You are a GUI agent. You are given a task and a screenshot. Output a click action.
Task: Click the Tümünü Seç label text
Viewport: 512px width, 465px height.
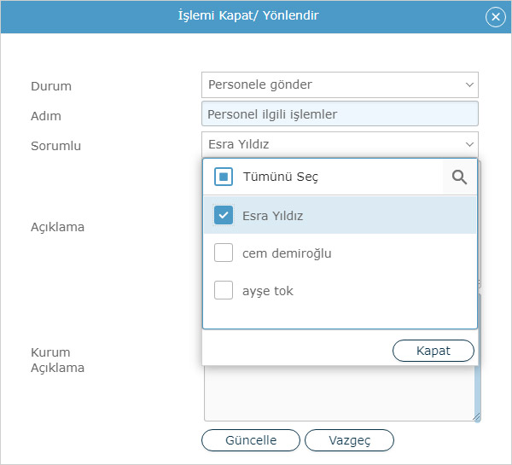pyautogui.click(x=281, y=177)
